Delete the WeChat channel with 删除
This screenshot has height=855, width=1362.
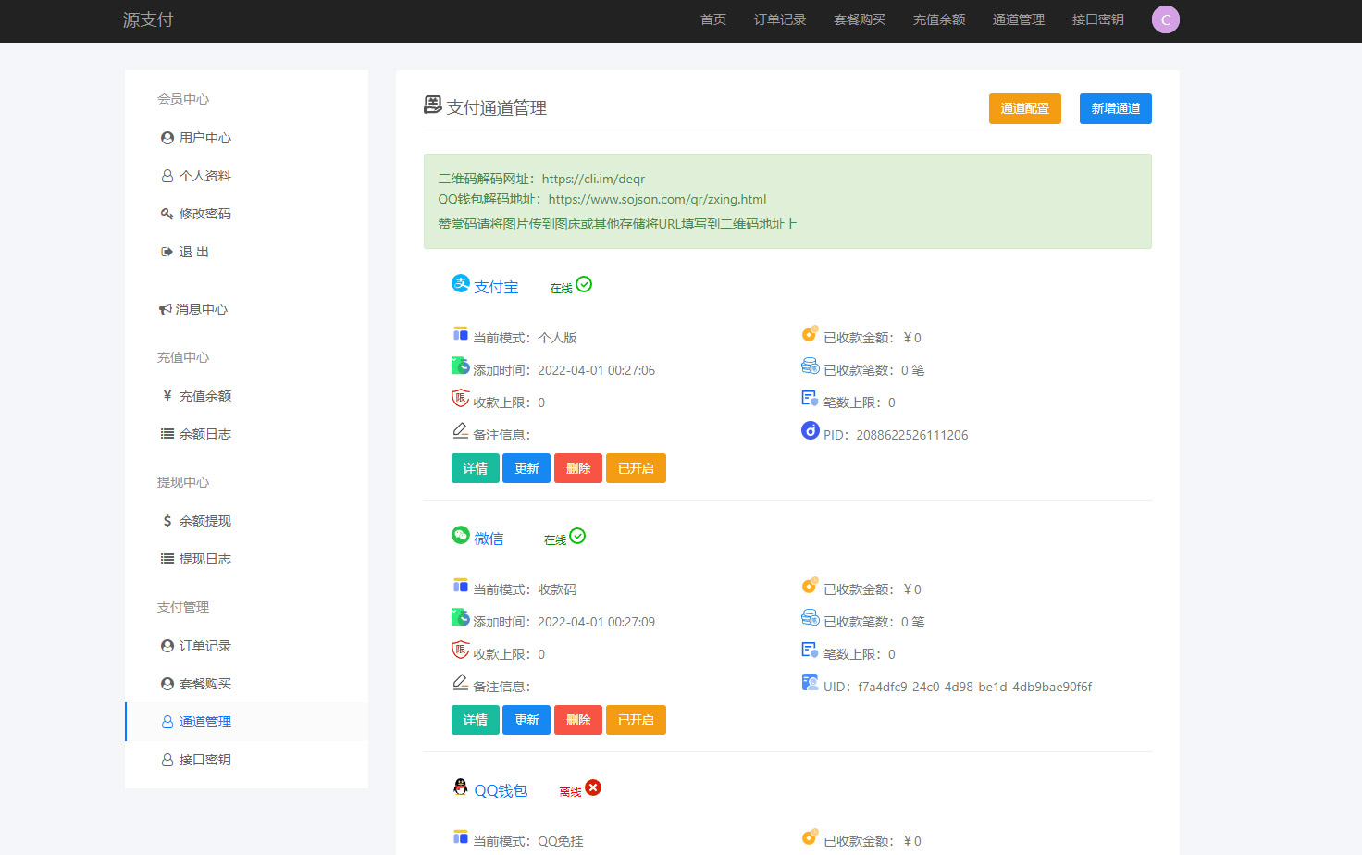(578, 720)
